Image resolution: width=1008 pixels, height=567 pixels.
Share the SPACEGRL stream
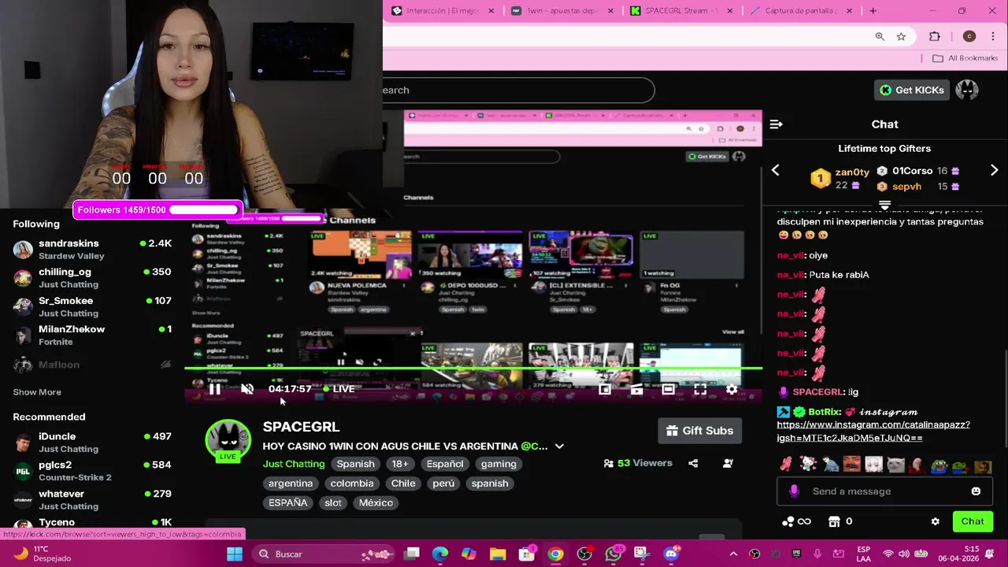coord(693,463)
